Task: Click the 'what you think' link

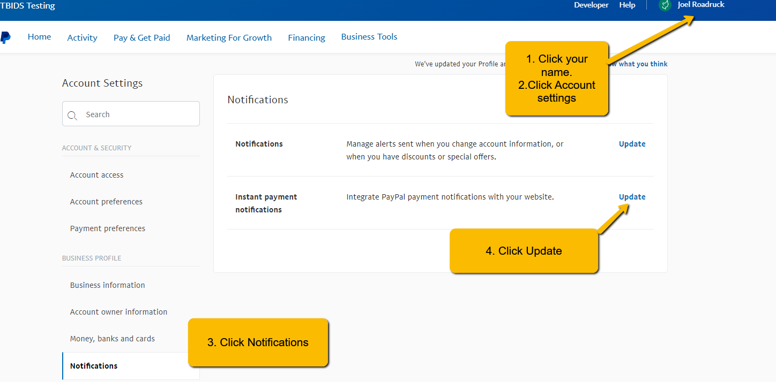Action: pos(643,64)
